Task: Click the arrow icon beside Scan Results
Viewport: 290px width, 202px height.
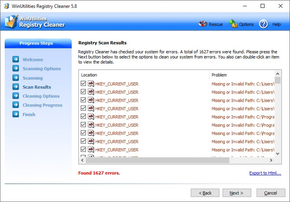Action: 16,87
